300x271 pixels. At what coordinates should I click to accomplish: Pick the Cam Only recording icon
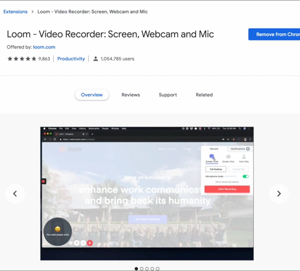(x=244, y=157)
